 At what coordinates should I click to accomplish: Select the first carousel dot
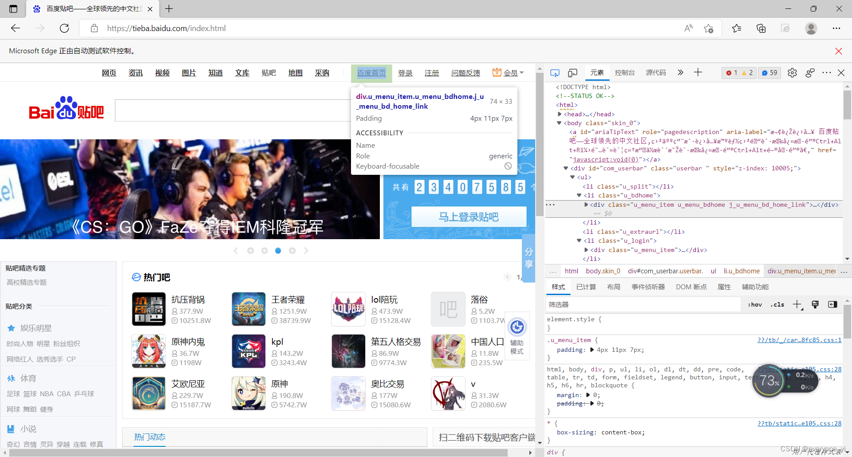pos(250,251)
